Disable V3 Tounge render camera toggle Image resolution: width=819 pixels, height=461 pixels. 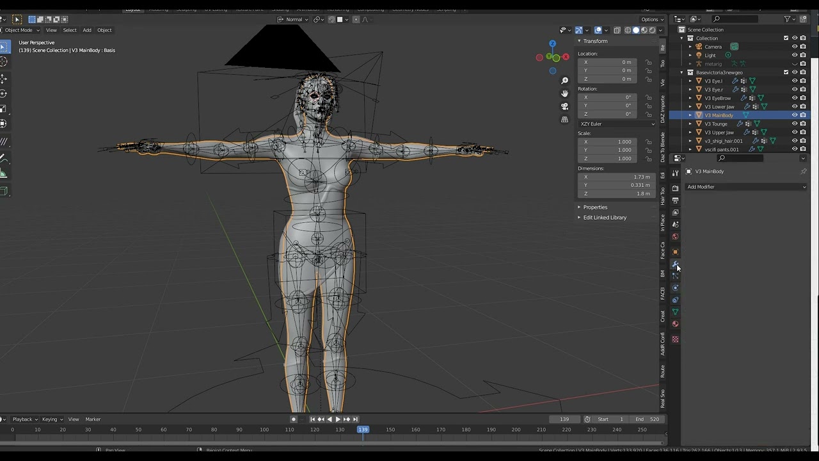(803, 124)
